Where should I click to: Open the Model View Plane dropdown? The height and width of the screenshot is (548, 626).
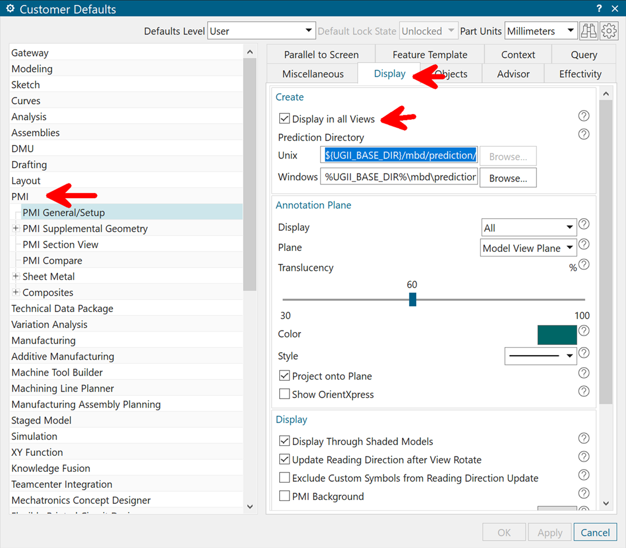pos(528,248)
